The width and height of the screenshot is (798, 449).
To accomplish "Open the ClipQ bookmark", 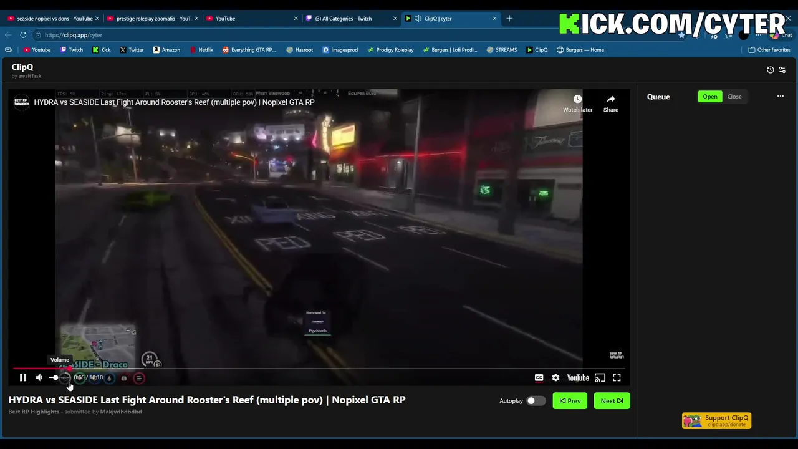I will (537, 50).
